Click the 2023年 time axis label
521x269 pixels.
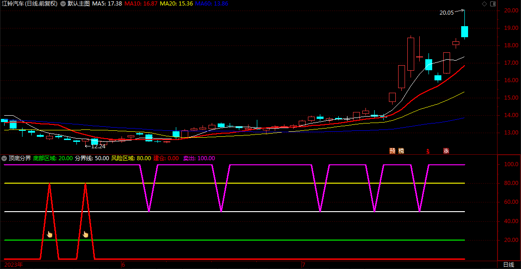(13, 265)
